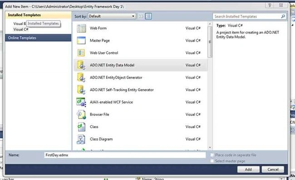The image size is (295, 180).
Task: Select 'Web Form' label text
Action: (x=98, y=29)
